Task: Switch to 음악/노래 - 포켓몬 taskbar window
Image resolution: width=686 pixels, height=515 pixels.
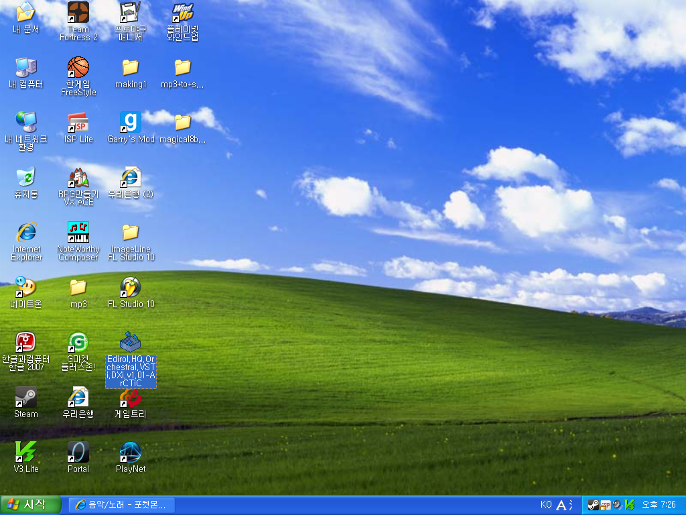Action: (122, 505)
